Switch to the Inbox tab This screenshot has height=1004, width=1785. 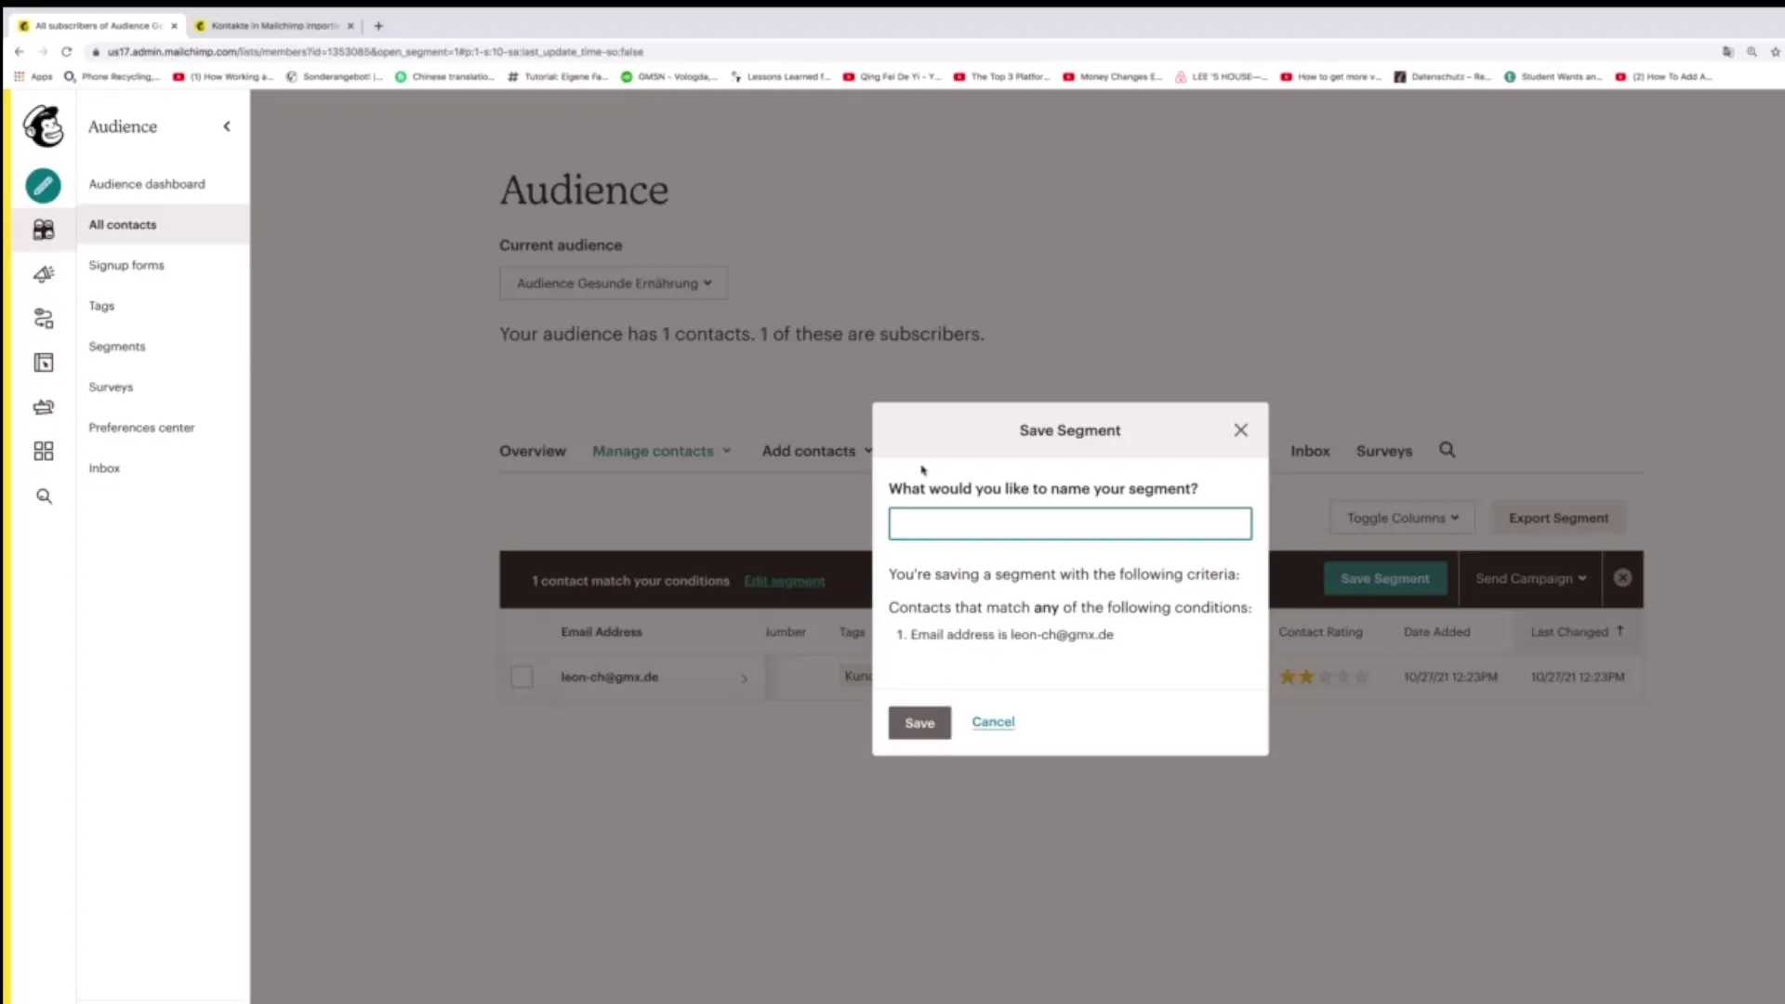coord(1310,451)
